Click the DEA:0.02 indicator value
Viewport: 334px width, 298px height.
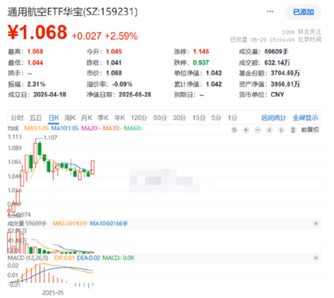(89, 258)
